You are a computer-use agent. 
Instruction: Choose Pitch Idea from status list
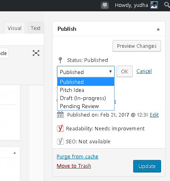[x=86, y=90]
